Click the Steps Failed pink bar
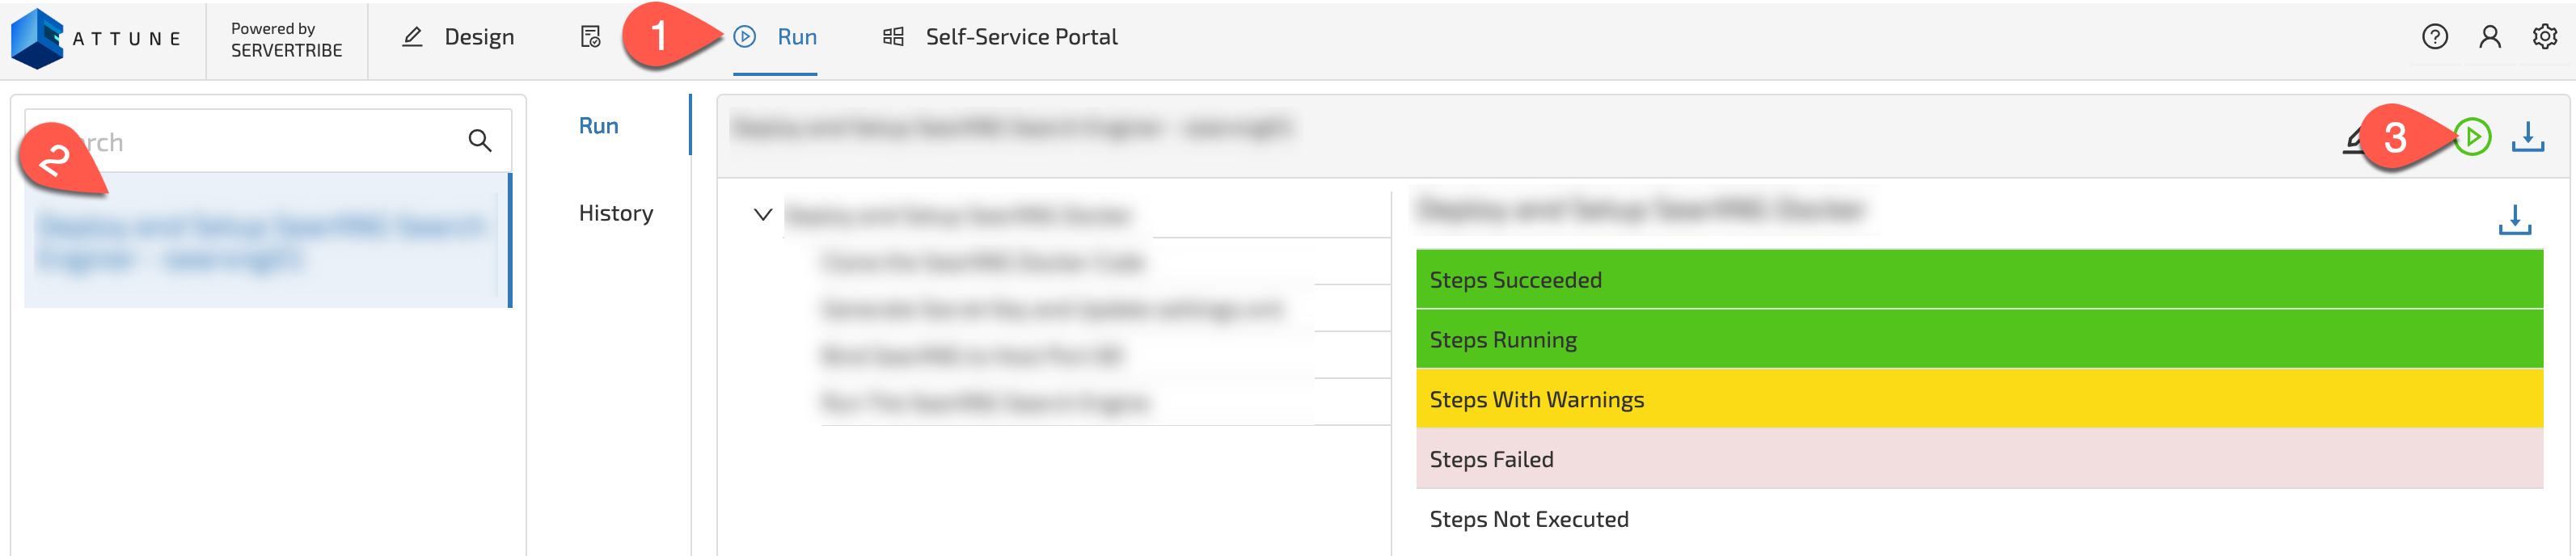This screenshot has height=556, width=2576. coord(1979,459)
